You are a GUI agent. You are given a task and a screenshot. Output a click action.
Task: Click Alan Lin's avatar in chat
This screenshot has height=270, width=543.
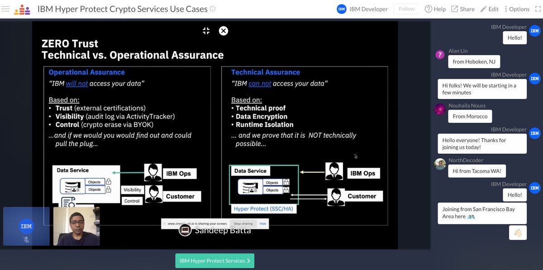pos(440,55)
